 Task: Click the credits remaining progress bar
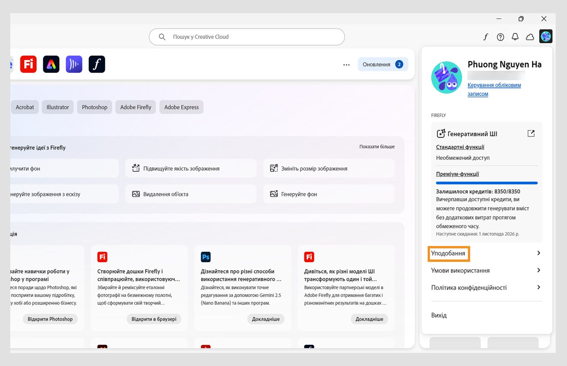(487, 183)
